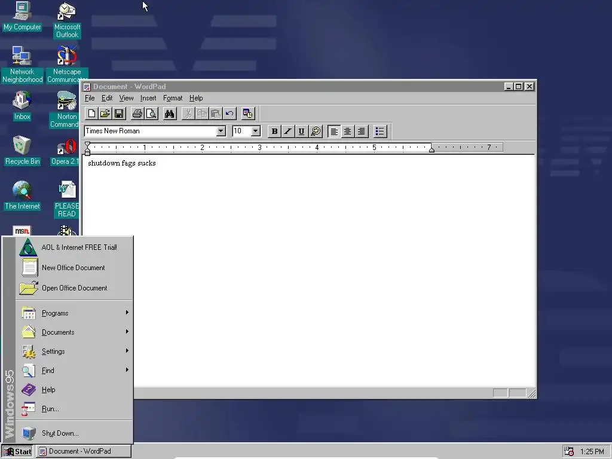This screenshot has height=459, width=612.
Task: Click the 1:25 PM clock
Action: [x=592, y=452]
